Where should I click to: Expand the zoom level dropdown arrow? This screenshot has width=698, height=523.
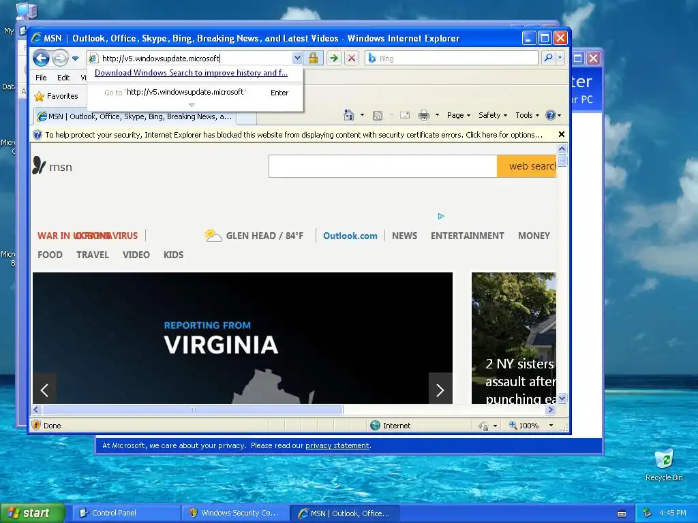tap(551, 426)
